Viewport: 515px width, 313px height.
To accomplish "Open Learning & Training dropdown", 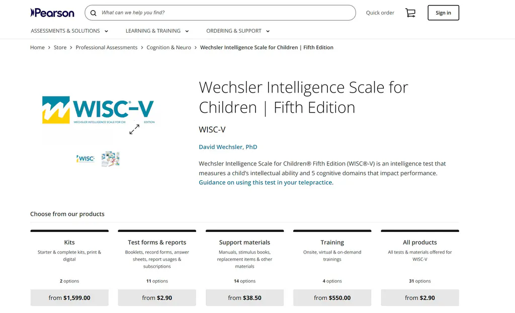I will tap(157, 31).
